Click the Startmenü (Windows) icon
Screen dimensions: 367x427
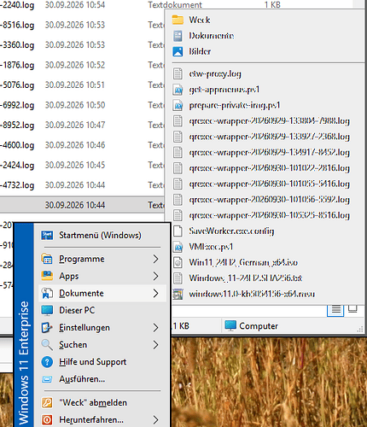(47, 236)
